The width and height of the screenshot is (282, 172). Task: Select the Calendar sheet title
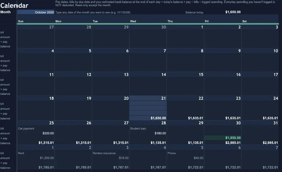(x=14, y=6)
